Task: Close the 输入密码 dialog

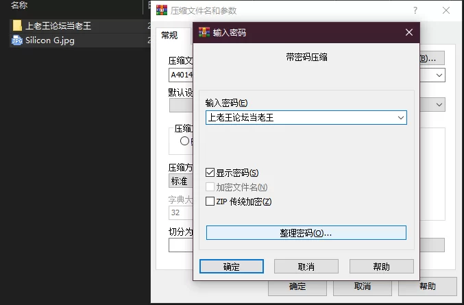Action: [409, 32]
